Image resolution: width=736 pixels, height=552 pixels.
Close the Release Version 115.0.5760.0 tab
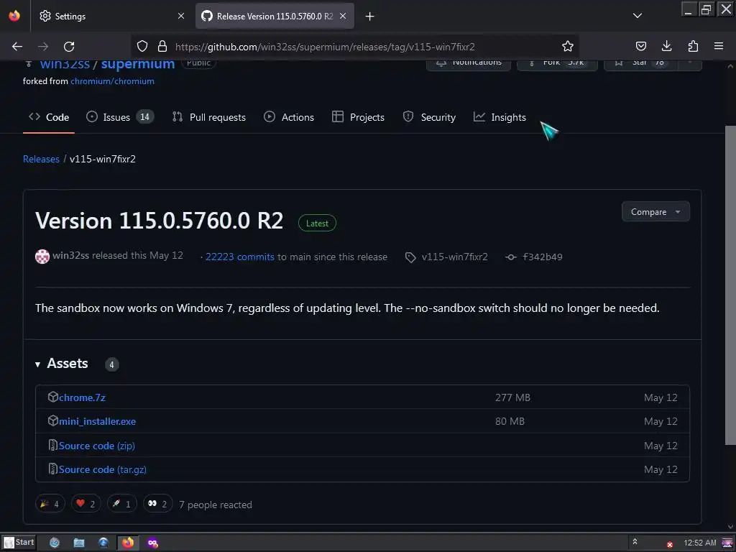coord(343,16)
